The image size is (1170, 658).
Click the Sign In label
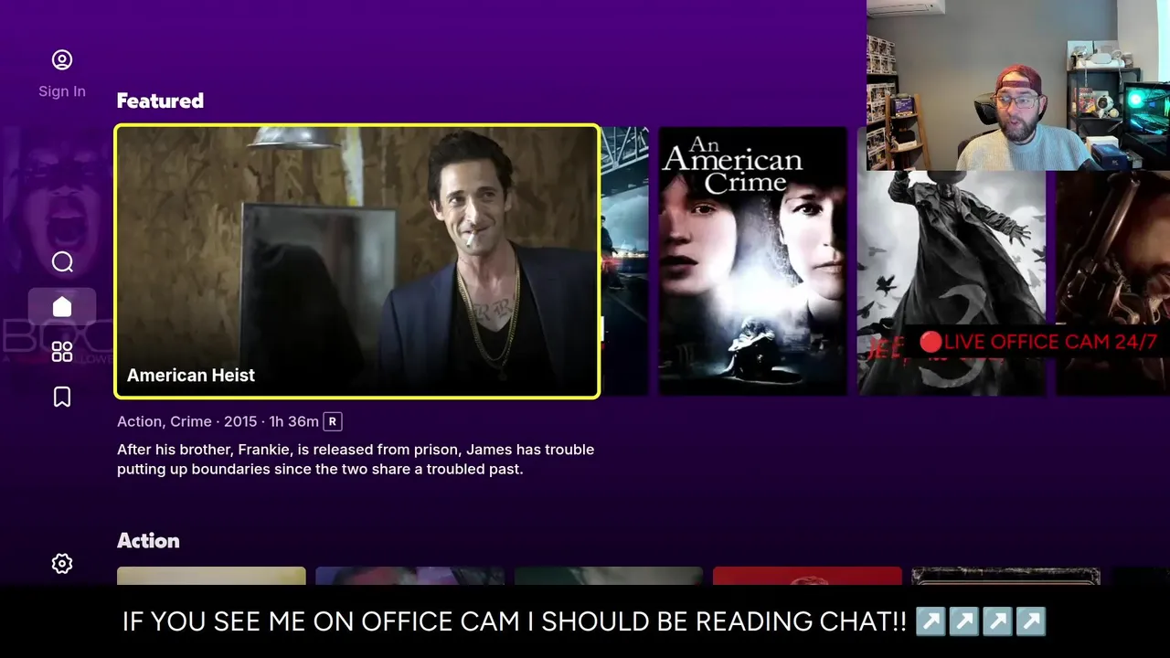coord(62,91)
